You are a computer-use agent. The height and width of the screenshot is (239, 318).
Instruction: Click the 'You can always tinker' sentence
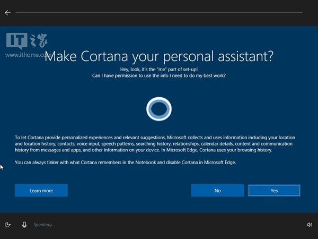pos(125,163)
